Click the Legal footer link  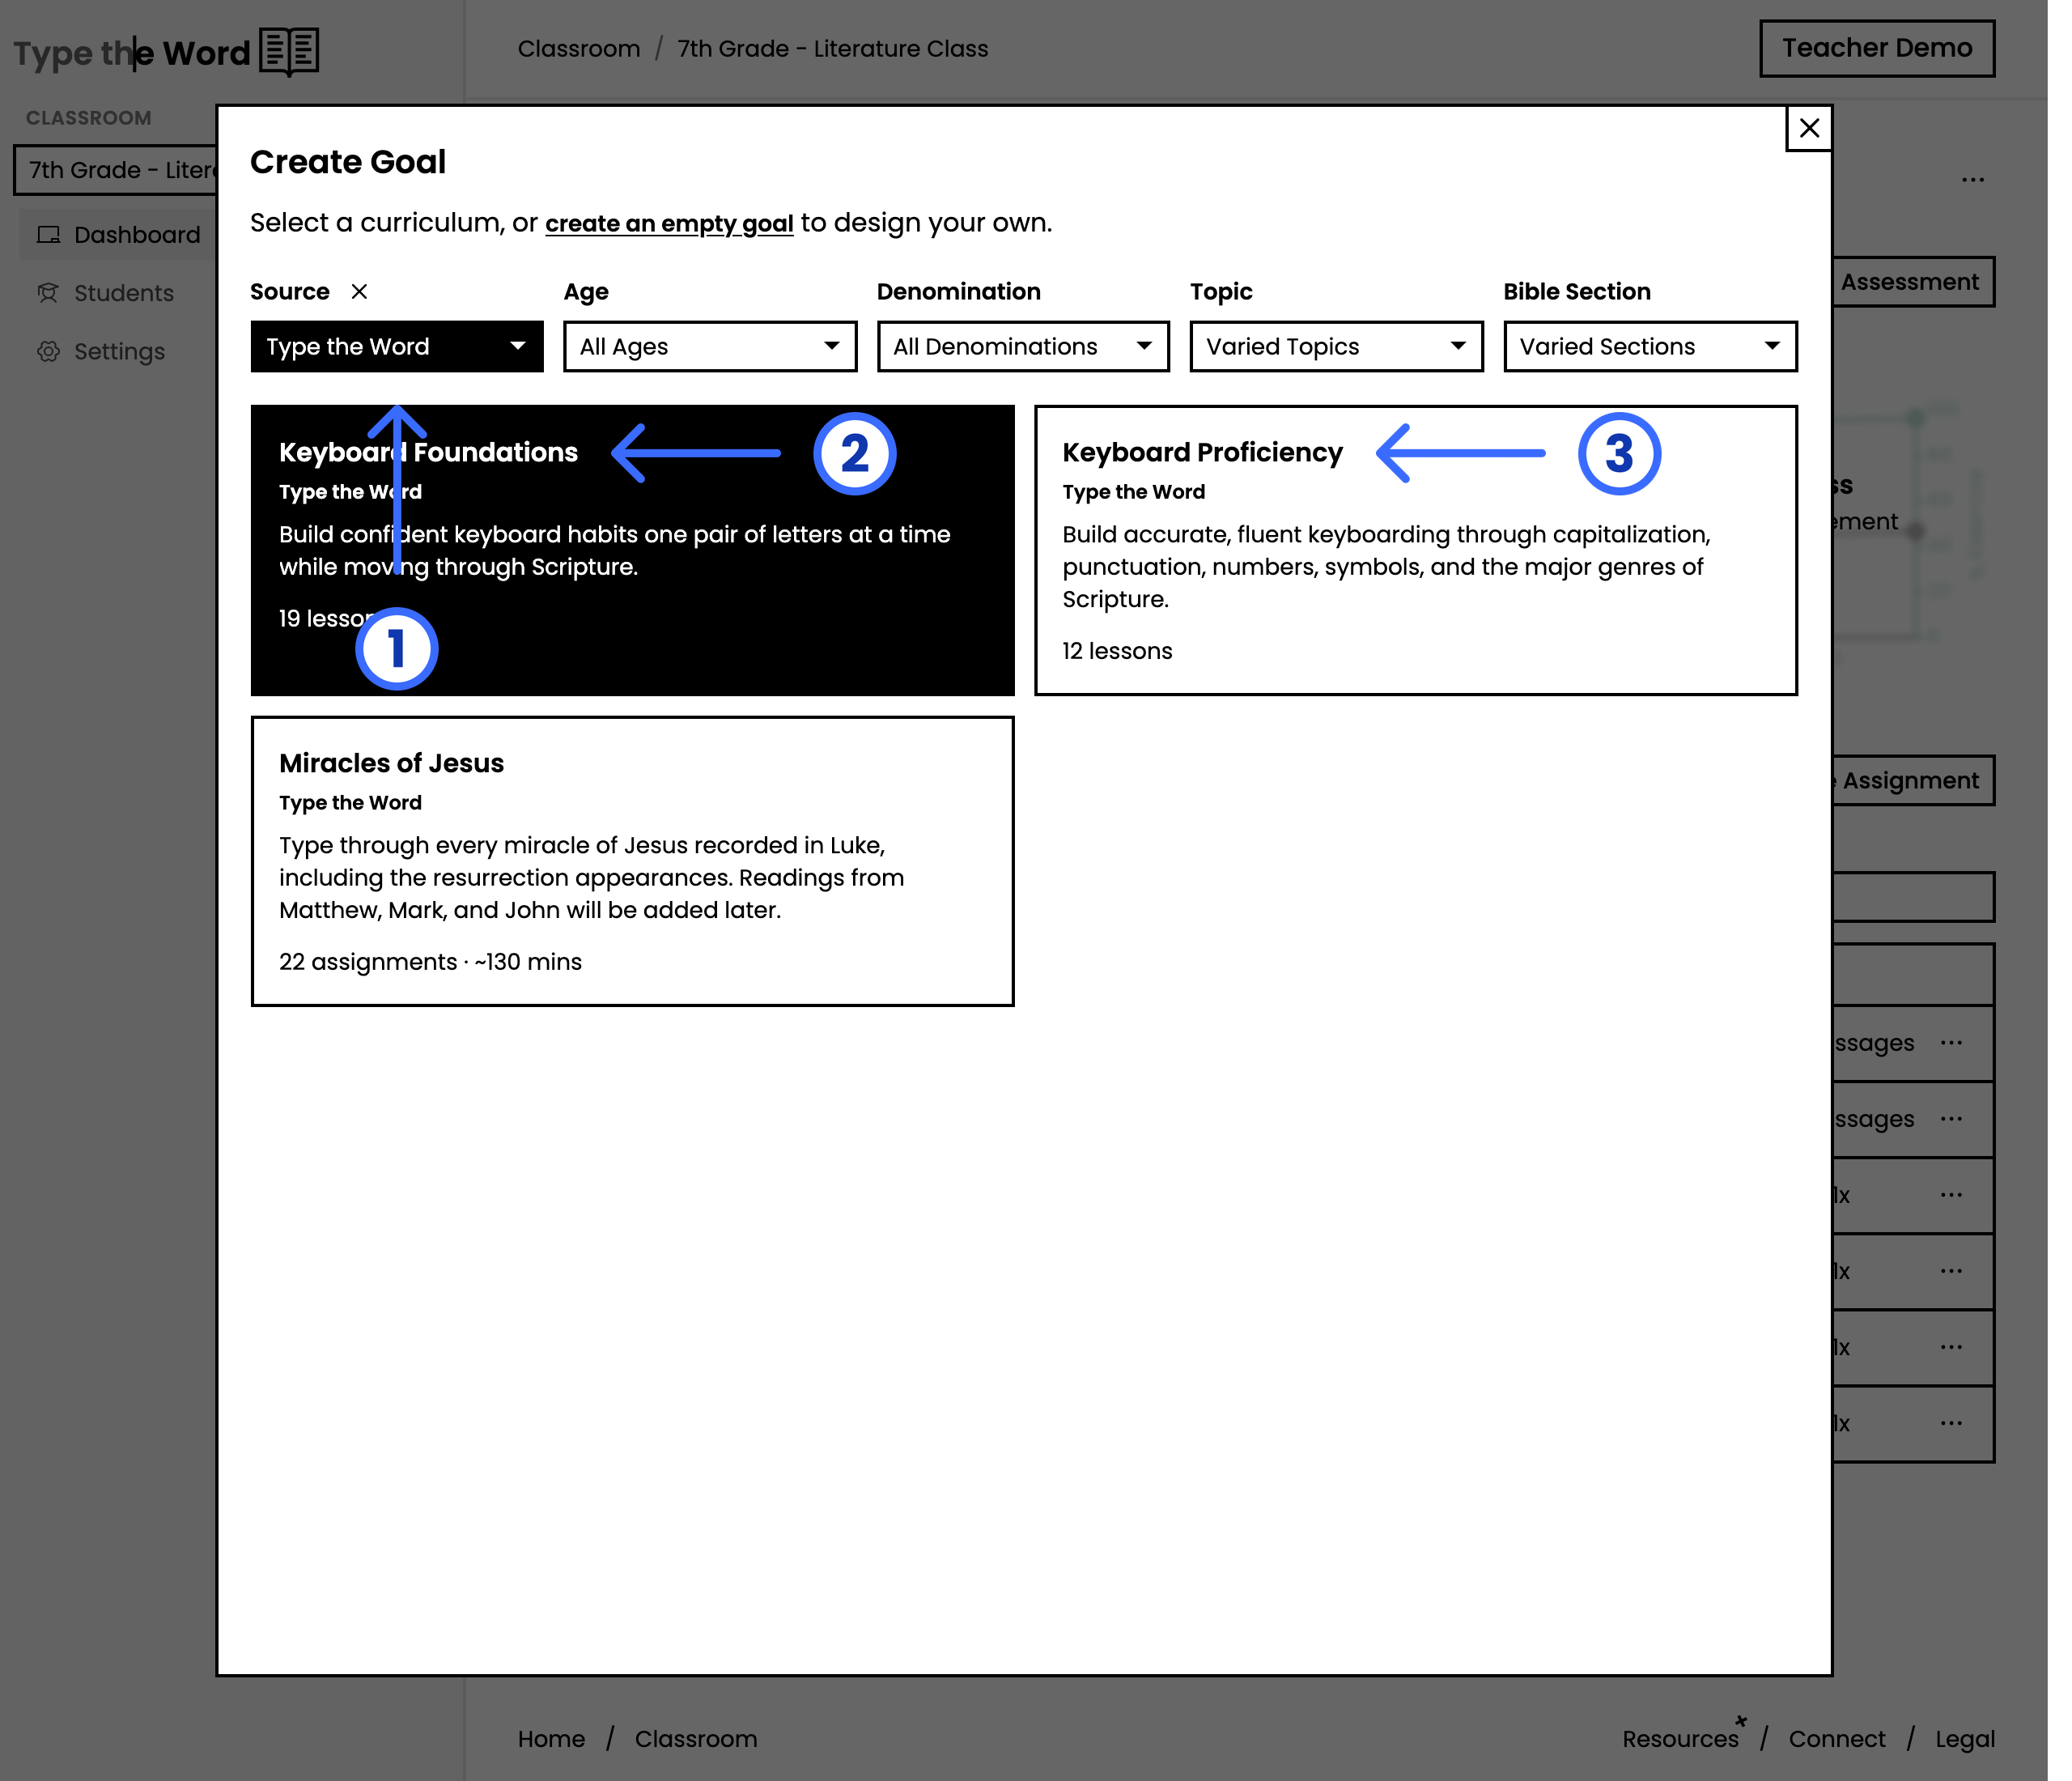[x=1964, y=1739]
